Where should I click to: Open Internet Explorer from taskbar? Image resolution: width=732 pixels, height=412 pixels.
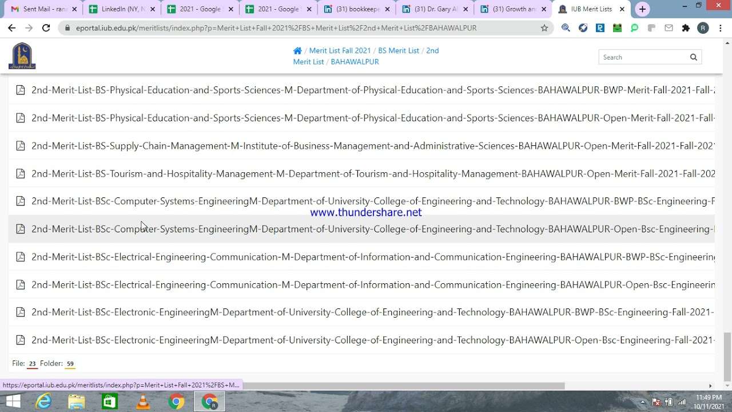click(44, 402)
